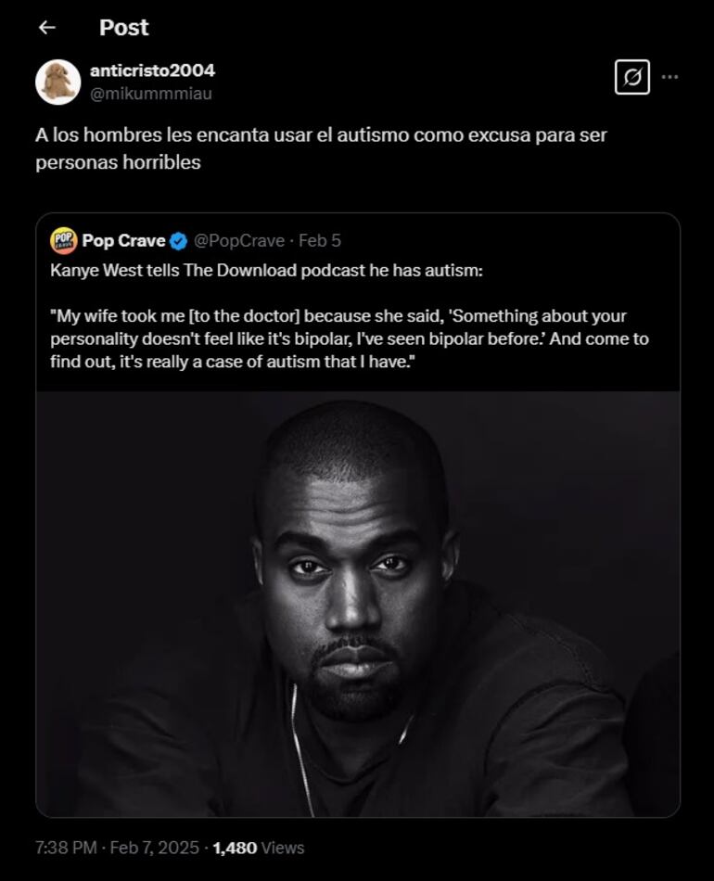Click the Pop Crave avatar logo

(63, 240)
